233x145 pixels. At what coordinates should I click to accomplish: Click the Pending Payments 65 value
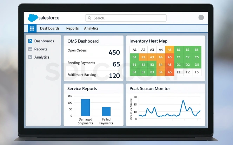tap(116, 64)
